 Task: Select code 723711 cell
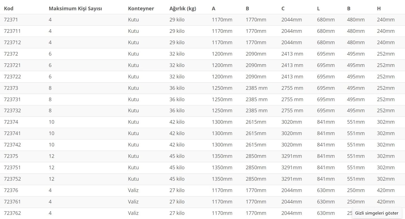click(12, 31)
